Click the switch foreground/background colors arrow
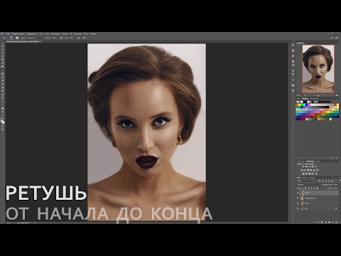This screenshot has width=341, height=256. pyautogui.click(x=4, y=118)
